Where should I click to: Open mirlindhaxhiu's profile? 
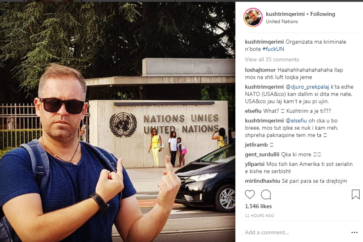pyautogui.click(x=263, y=181)
